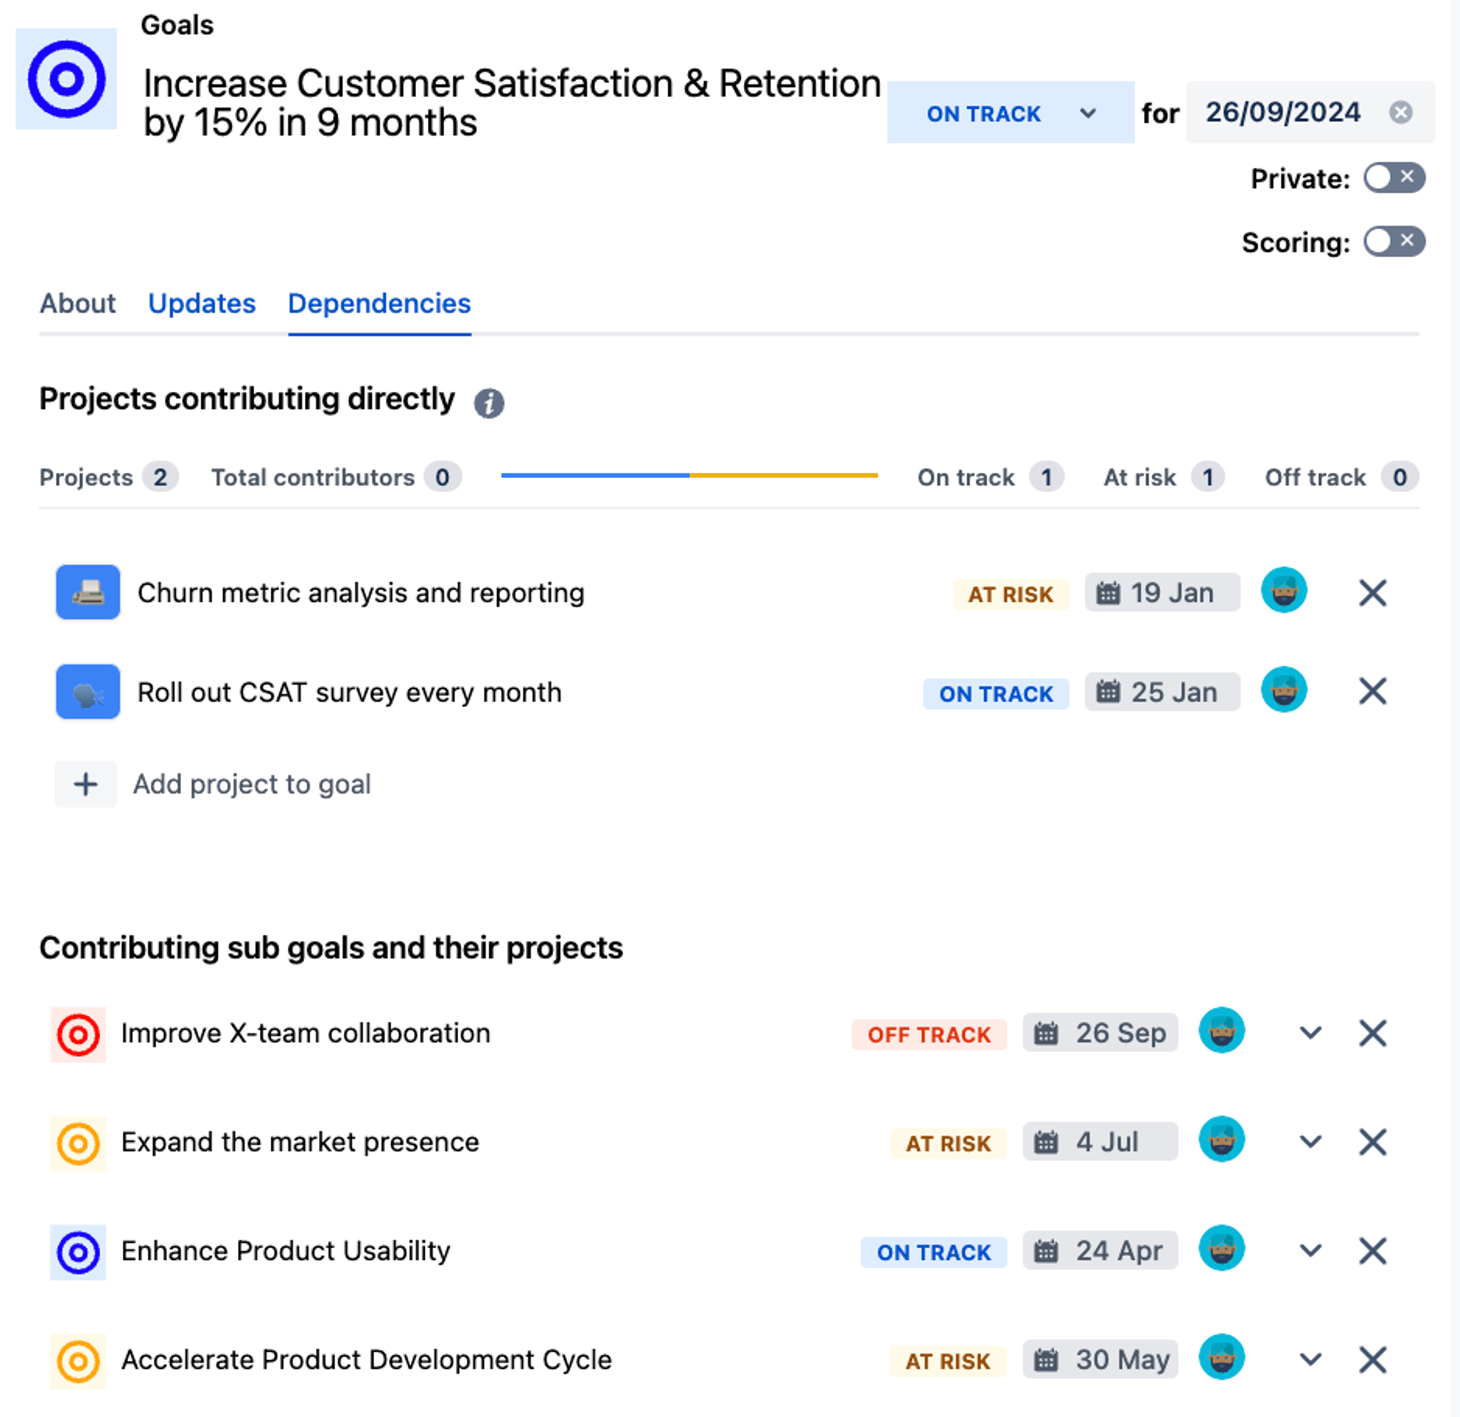
Task: Expand Expand the market presence sub goal
Action: (1310, 1142)
